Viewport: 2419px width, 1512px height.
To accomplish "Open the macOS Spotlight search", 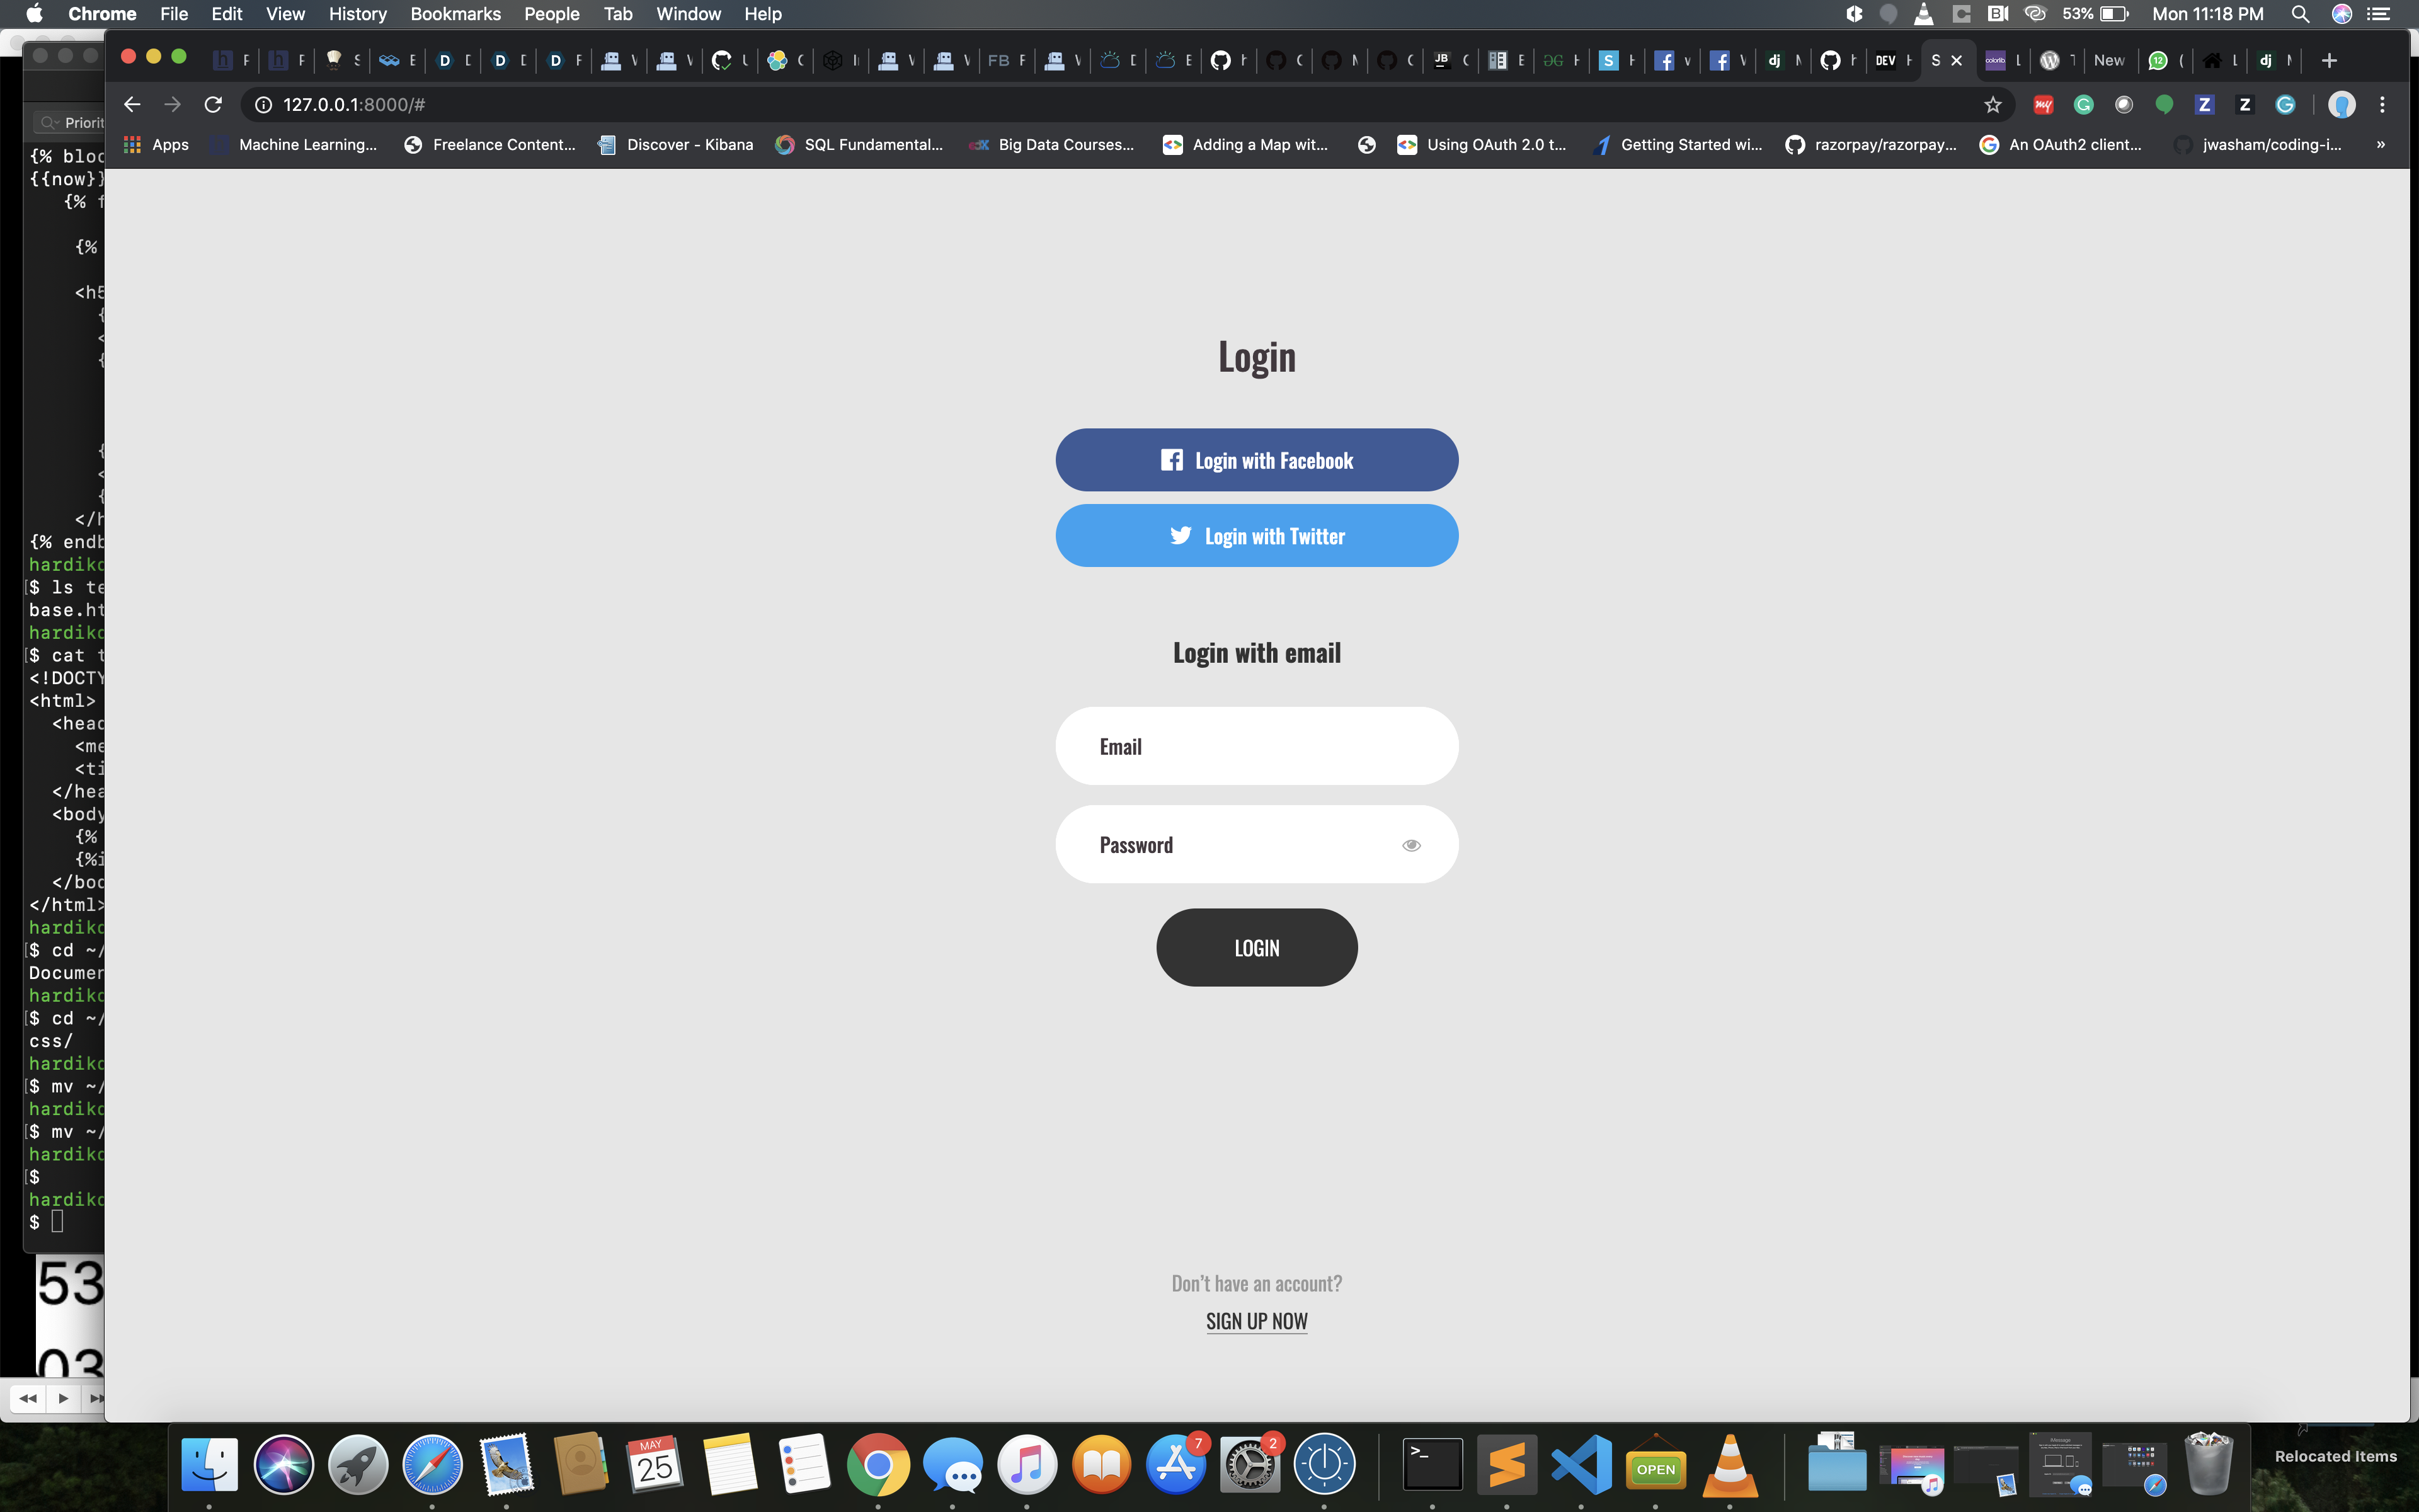I will (x=2300, y=14).
